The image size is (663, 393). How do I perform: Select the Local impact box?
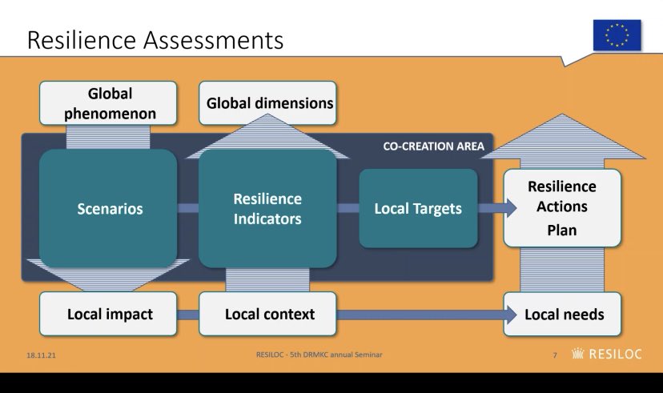(108, 314)
